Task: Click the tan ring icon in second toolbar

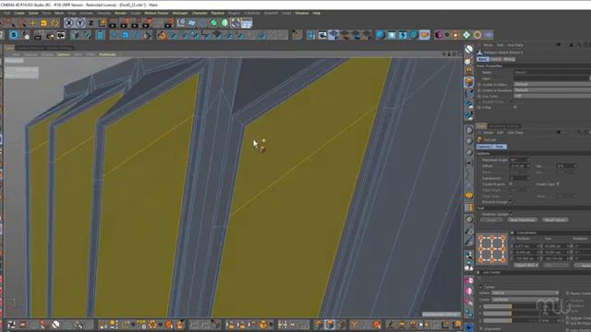Action: 477,35
